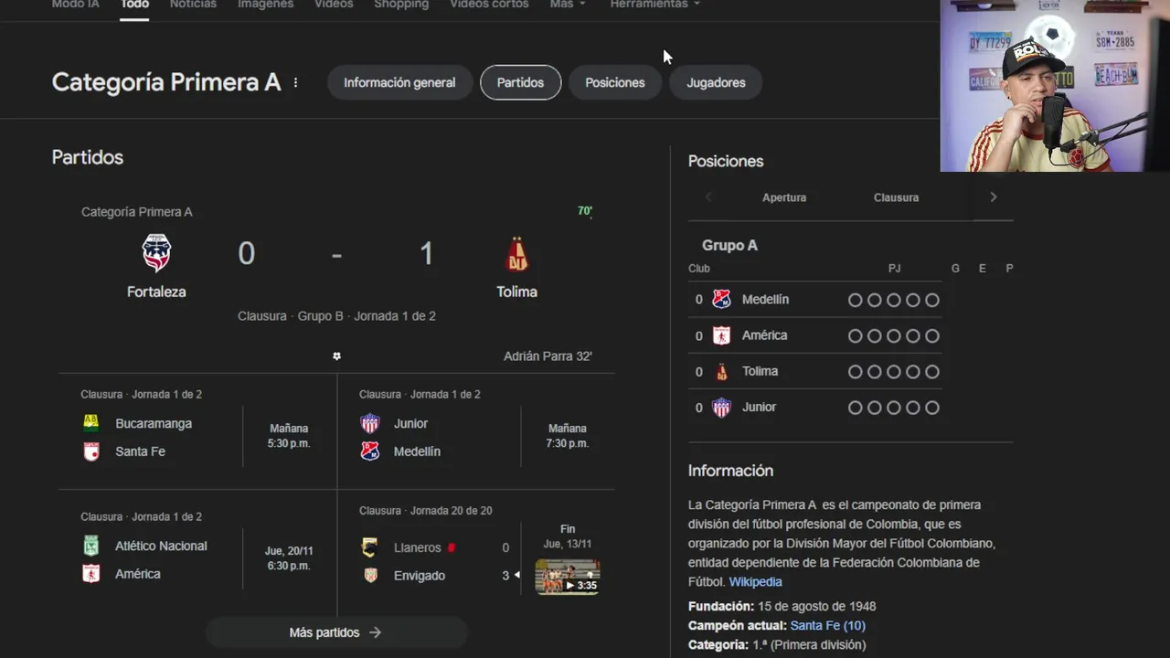Select the Apertura standings tab
Viewport: 1170px width, 658px height.
[x=784, y=197]
